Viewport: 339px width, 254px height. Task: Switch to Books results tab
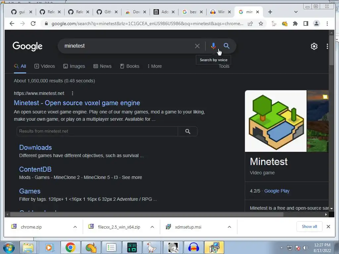[x=130, y=66]
